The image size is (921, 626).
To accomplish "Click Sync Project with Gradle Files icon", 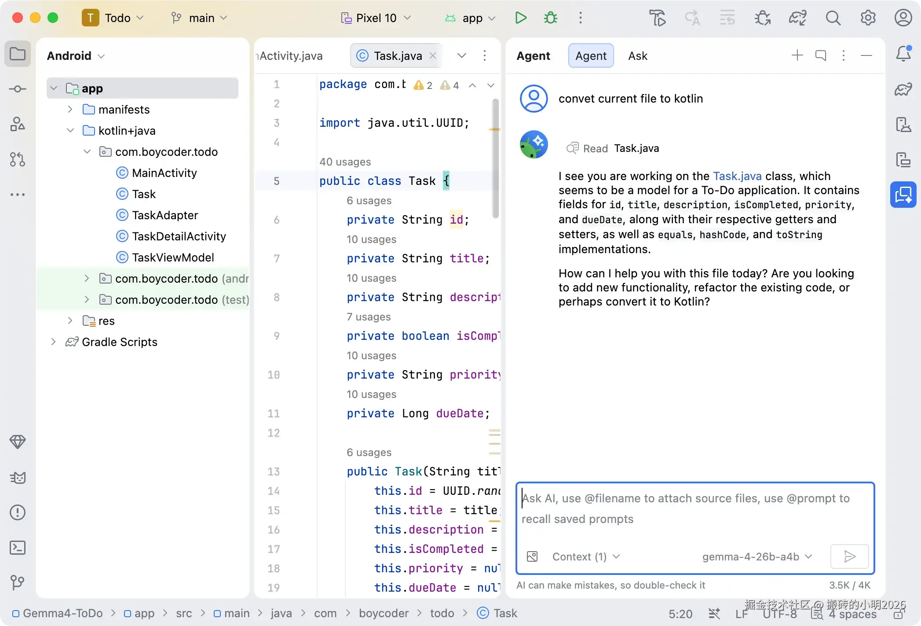I will coord(797,18).
